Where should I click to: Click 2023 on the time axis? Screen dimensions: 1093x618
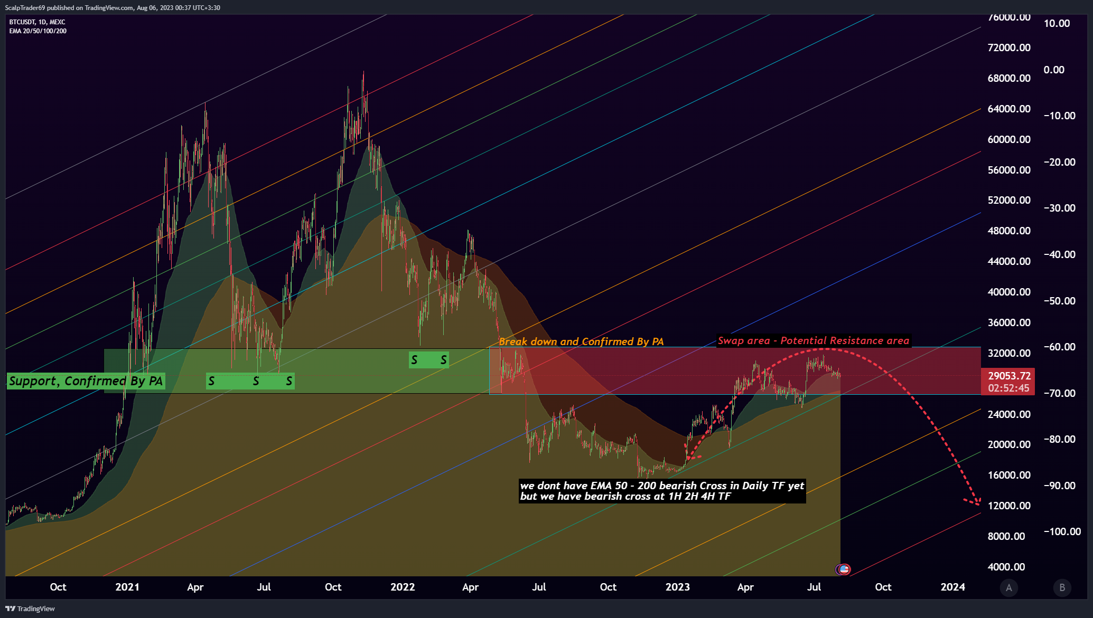[x=678, y=587]
